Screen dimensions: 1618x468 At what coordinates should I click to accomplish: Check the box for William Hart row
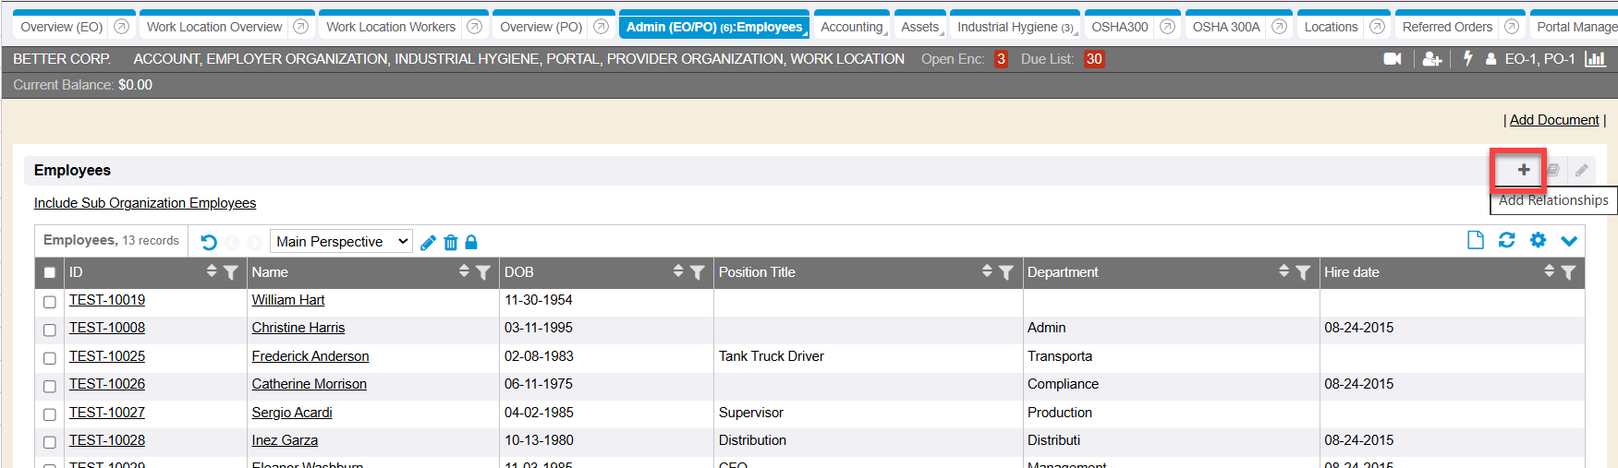(50, 302)
